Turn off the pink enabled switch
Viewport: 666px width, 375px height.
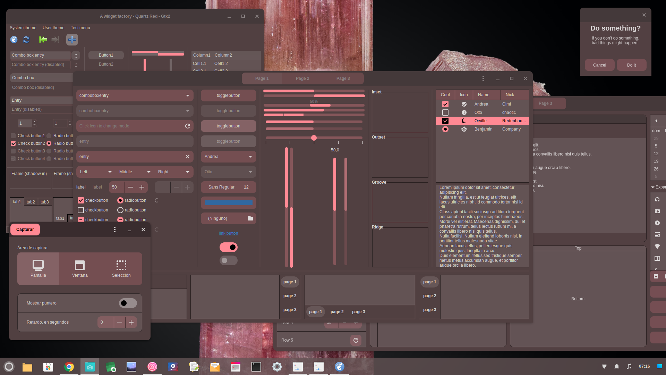pyautogui.click(x=229, y=247)
